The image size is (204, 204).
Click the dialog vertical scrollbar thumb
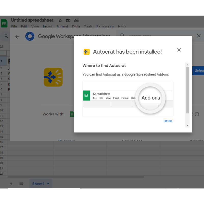pyautogui.click(x=187, y=90)
